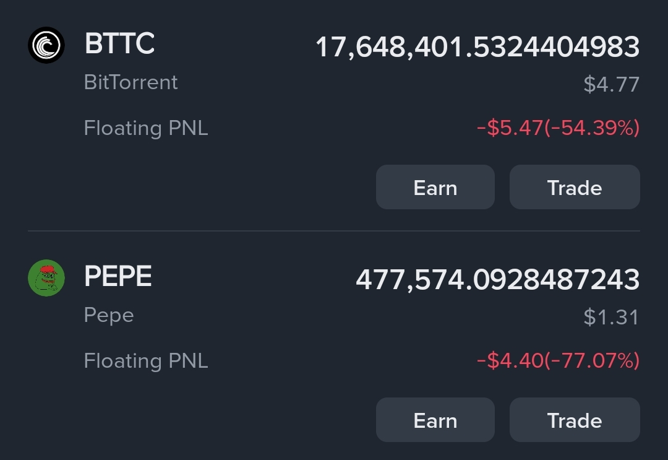Open Trade for BTTC
The image size is (668, 460).
[575, 187]
